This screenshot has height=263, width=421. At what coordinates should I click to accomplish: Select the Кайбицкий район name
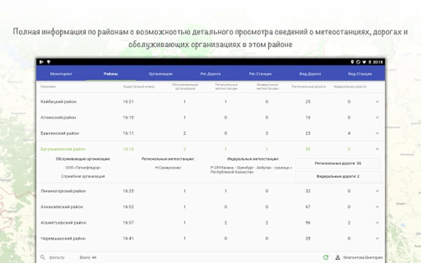[58, 102]
